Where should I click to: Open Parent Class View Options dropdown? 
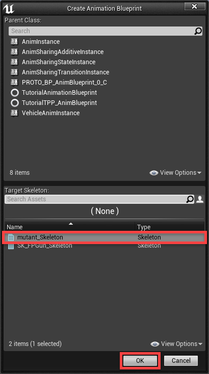[x=175, y=172]
